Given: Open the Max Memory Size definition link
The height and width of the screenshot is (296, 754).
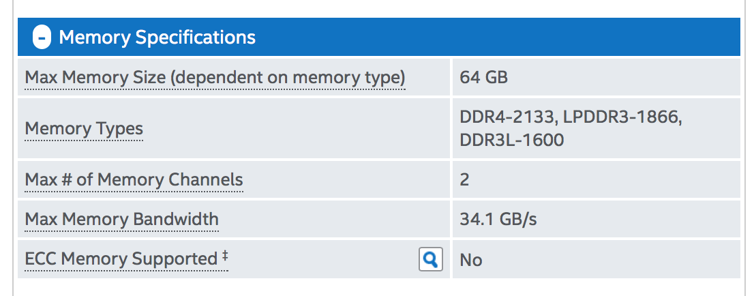Looking at the screenshot, I should point(215,77).
